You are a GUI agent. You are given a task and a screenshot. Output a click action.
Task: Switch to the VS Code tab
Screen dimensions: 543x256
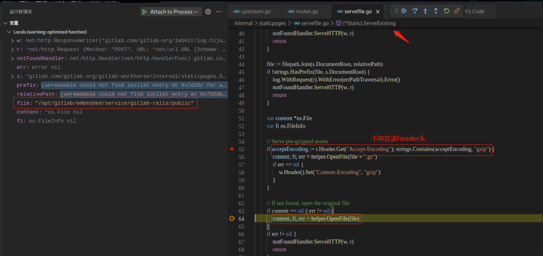tap(474, 12)
